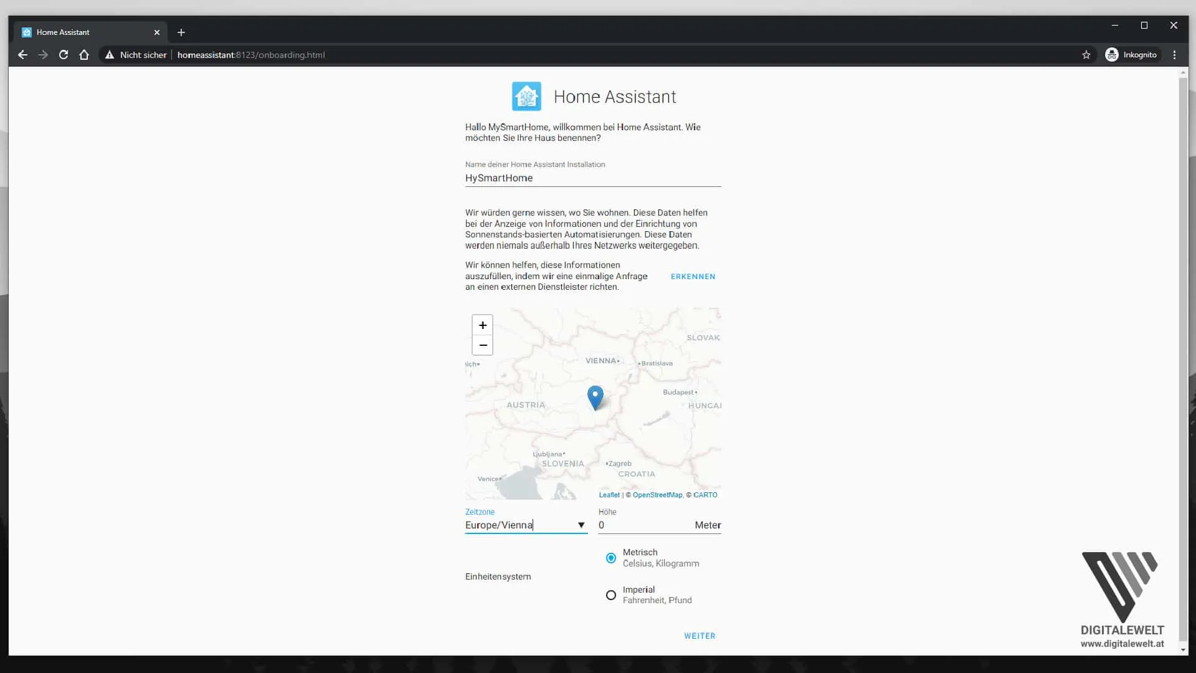Open a new browser tab

point(181,32)
